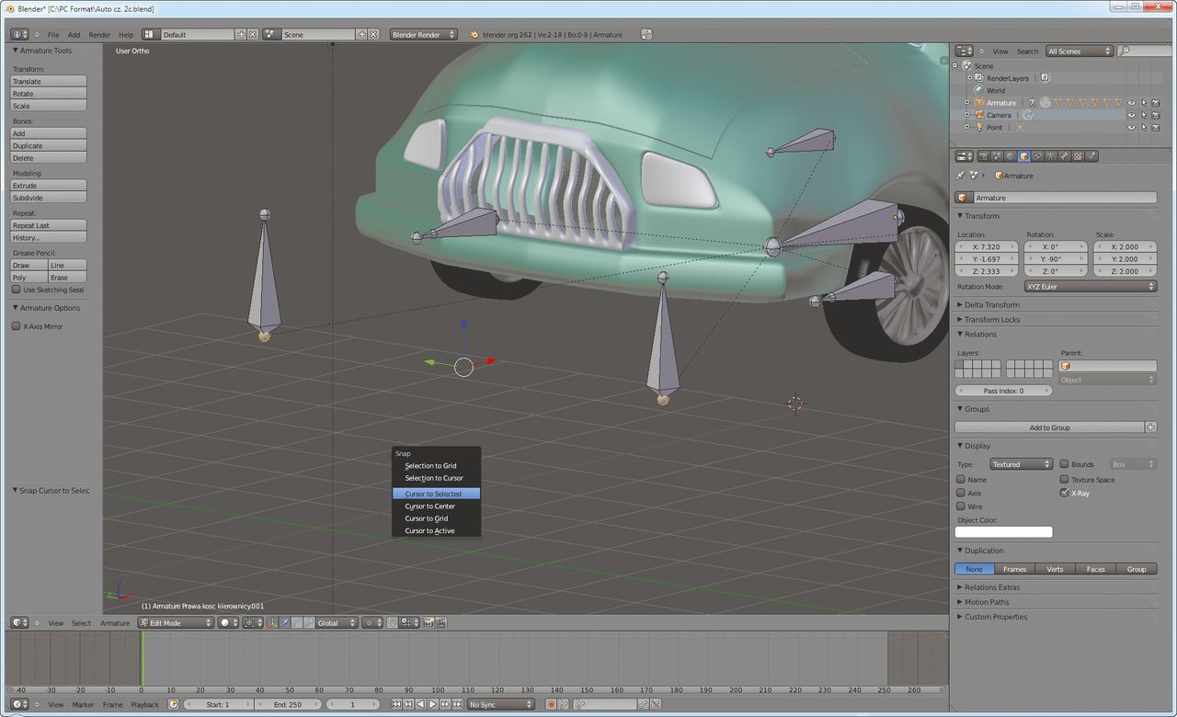Image resolution: width=1177 pixels, height=717 pixels.
Task: Open the Bone Constraints checker tab
Action: click(1078, 156)
